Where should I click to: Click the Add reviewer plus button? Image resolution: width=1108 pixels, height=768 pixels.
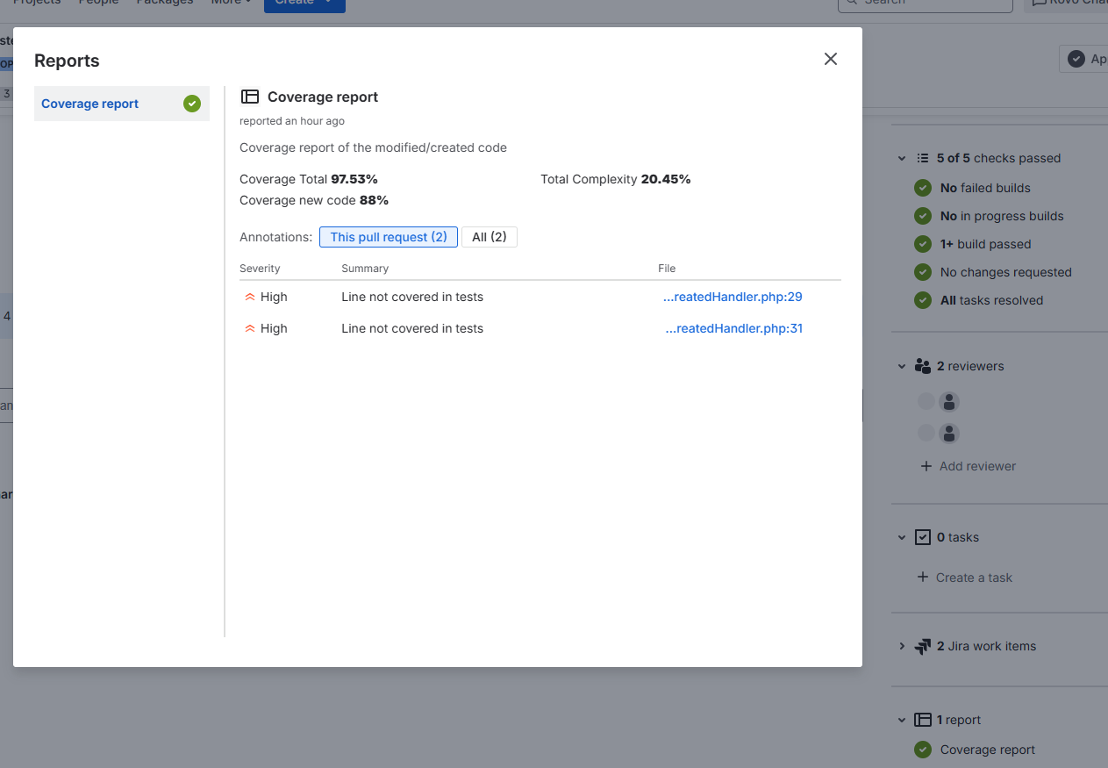point(926,466)
